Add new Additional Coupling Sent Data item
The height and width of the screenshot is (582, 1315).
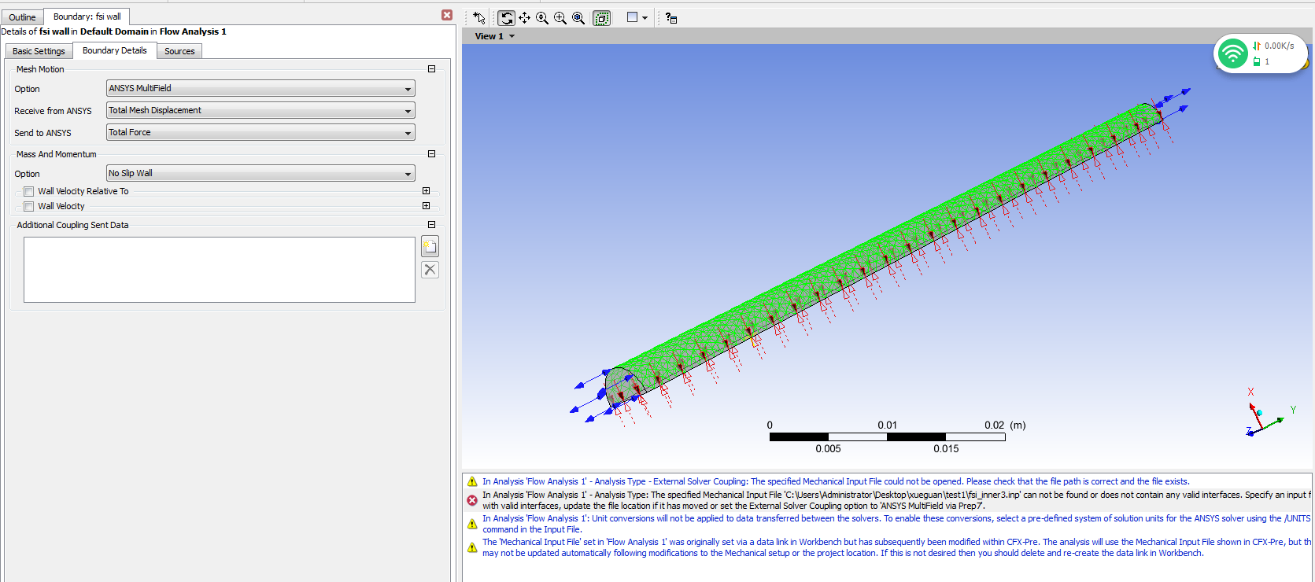[x=430, y=247]
